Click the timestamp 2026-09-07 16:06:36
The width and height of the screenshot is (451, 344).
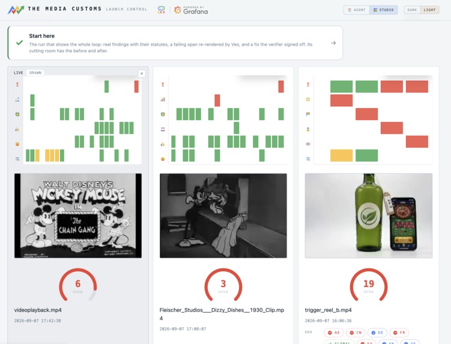pyautogui.click(x=328, y=321)
